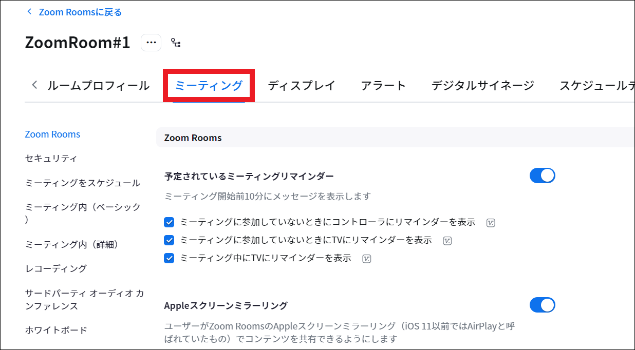Go to ミーティング内（ベーシック） section

click(x=83, y=213)
